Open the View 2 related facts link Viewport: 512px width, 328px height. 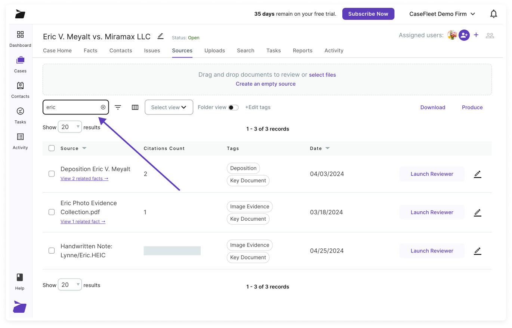point(84,179)
